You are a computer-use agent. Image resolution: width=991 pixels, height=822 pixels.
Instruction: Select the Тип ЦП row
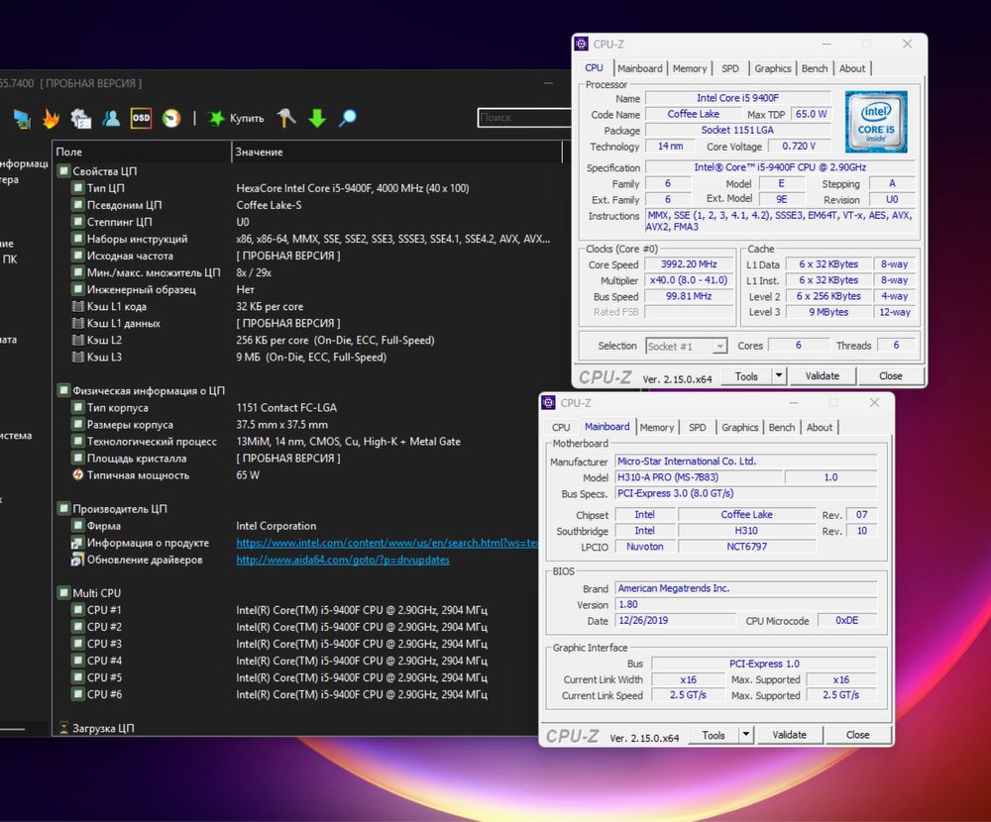click(308, 188)
